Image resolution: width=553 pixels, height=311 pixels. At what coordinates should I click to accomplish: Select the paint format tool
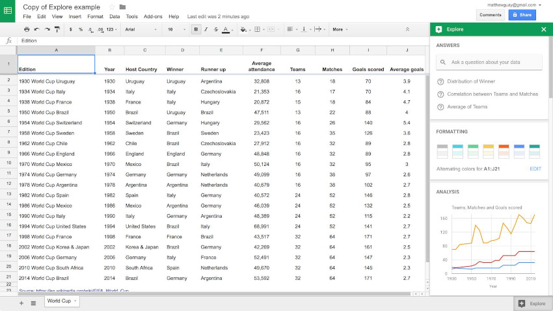(x=57, y=30)
